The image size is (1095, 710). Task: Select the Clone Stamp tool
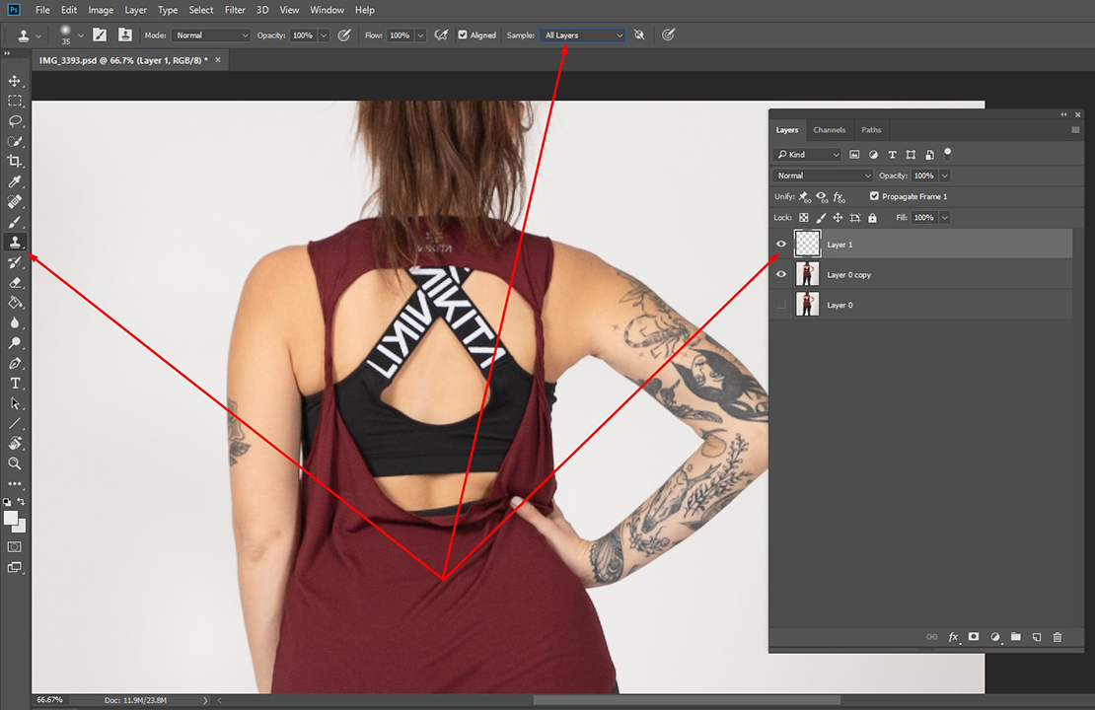[15, 243]
